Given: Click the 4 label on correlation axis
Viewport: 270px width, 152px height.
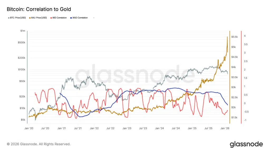Looking at the screenshot, I should [x=245, y=36].
